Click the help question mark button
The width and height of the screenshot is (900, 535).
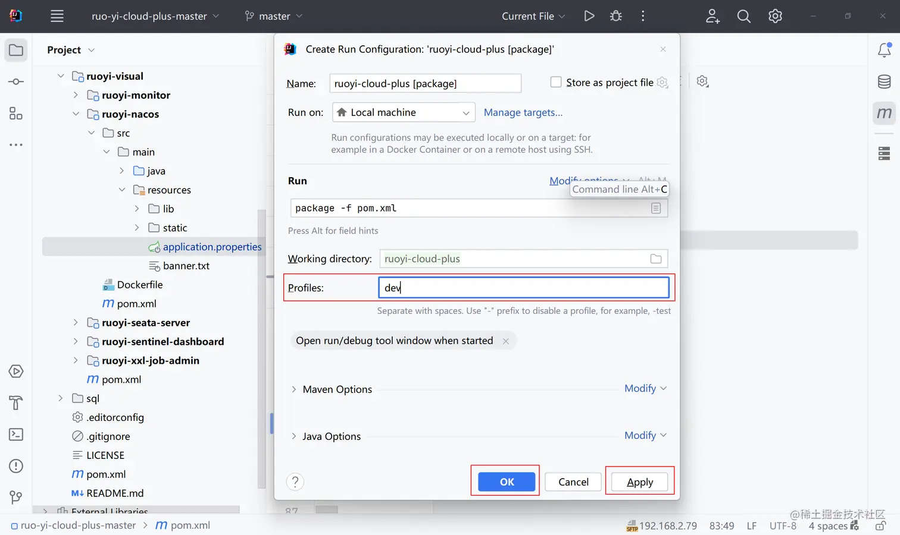[x=295, y=481]
